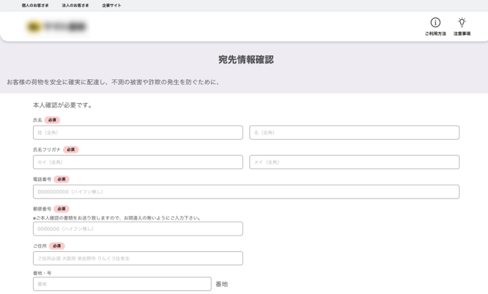
Task: Click the 必須 badge beside 氏名フリガナ
Action: coord(71,149)
